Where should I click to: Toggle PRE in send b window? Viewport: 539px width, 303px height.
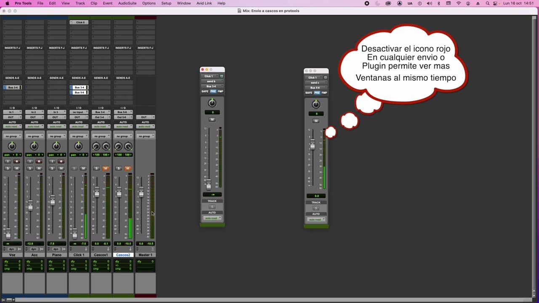point(213,91)
